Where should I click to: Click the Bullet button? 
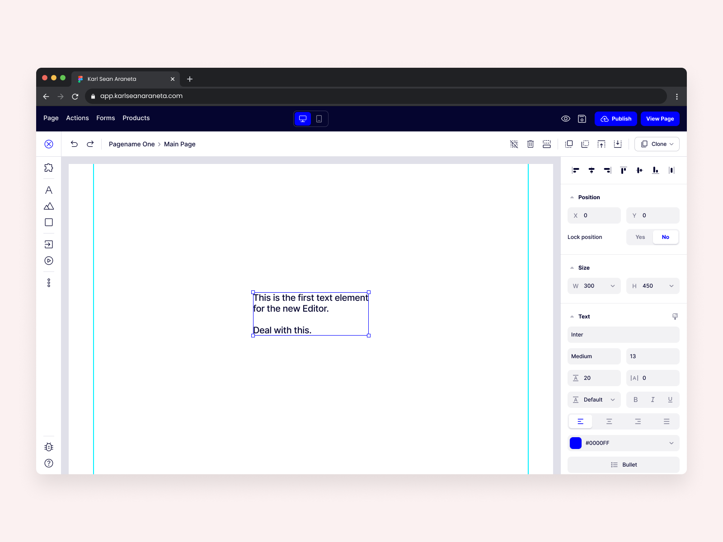[x=624, y=465]
